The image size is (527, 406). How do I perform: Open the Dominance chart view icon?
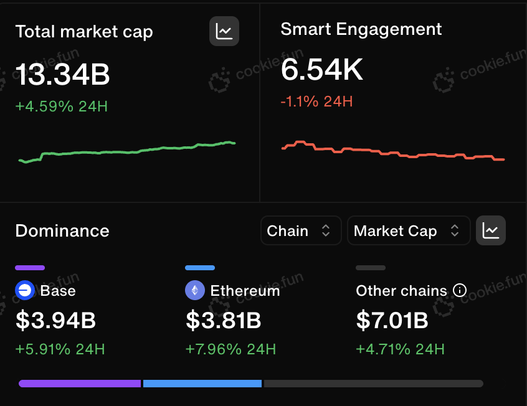(491, 230)
